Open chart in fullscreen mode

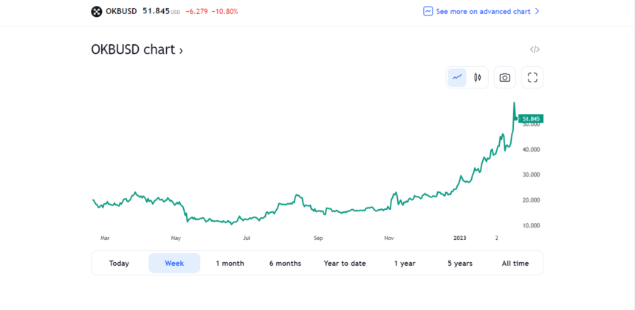pos(532,77)
